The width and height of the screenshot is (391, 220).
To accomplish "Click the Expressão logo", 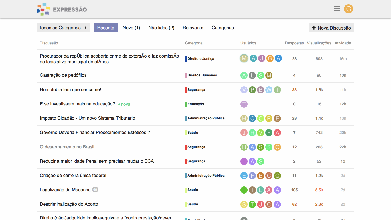I will point(62,9).
